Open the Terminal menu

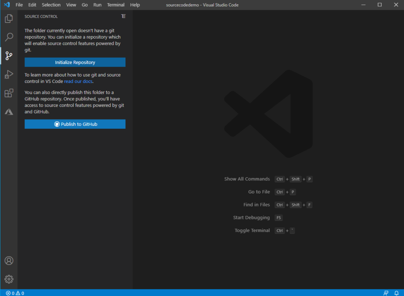116,5
